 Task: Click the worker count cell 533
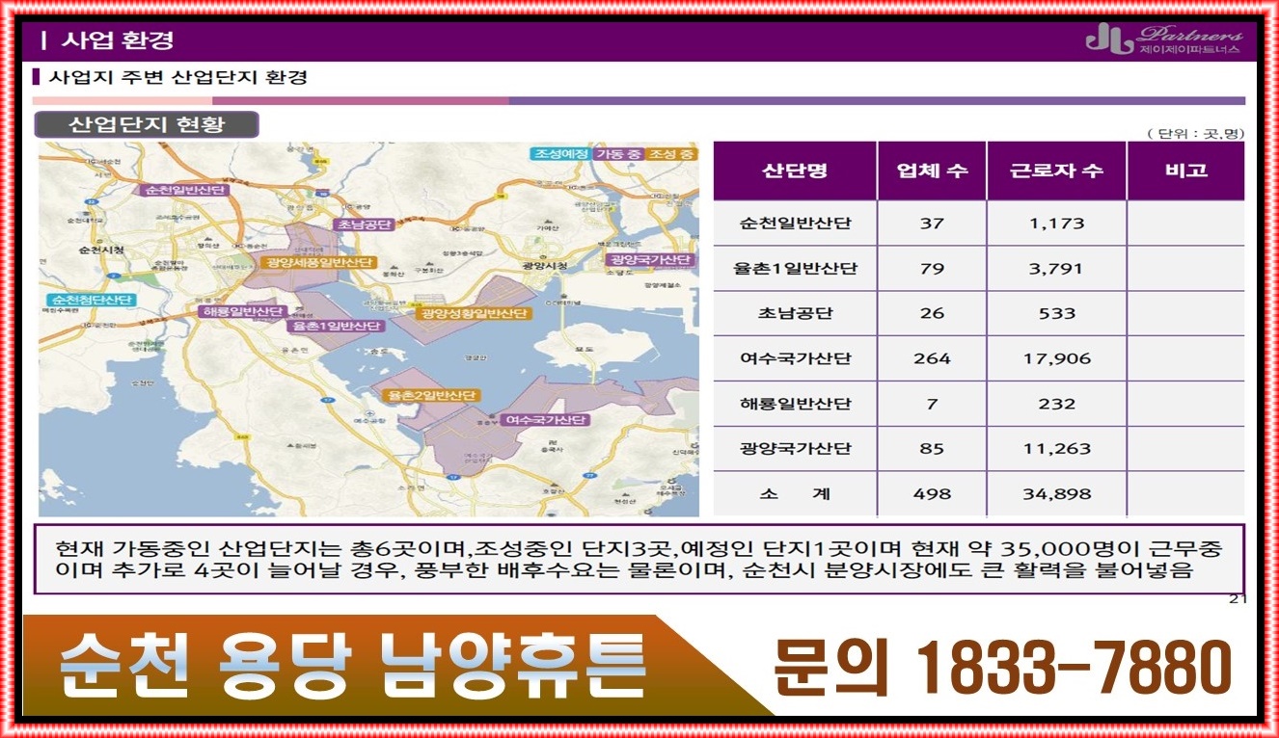[x=1057, y=313]
